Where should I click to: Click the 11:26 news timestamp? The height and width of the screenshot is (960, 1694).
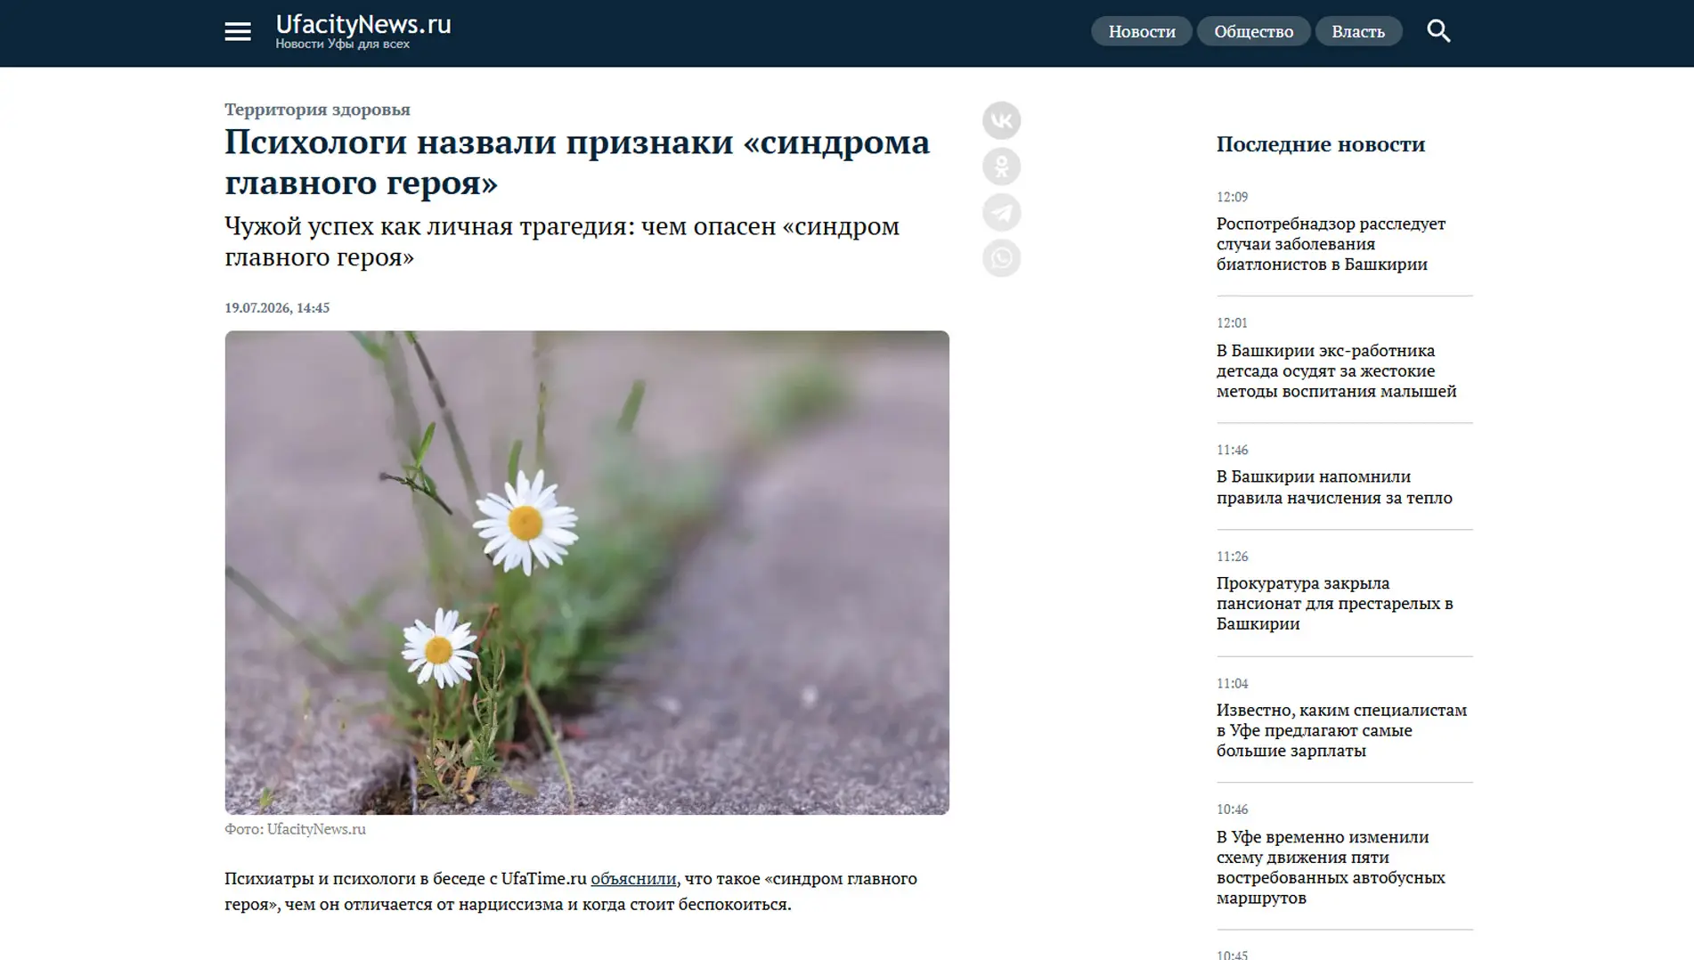tap(1232, 557)
